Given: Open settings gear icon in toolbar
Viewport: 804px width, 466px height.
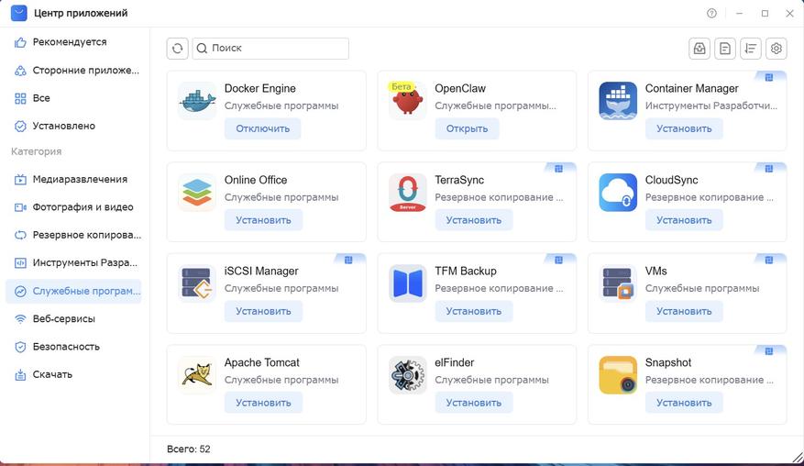Looking at the screenshot, I should (776, 49).
